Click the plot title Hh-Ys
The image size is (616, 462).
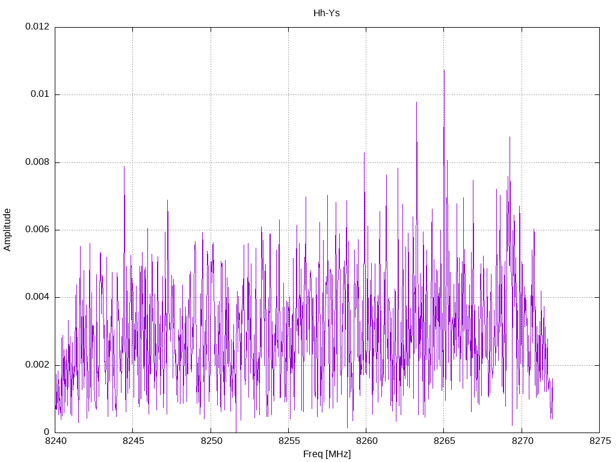coord(327,13)
